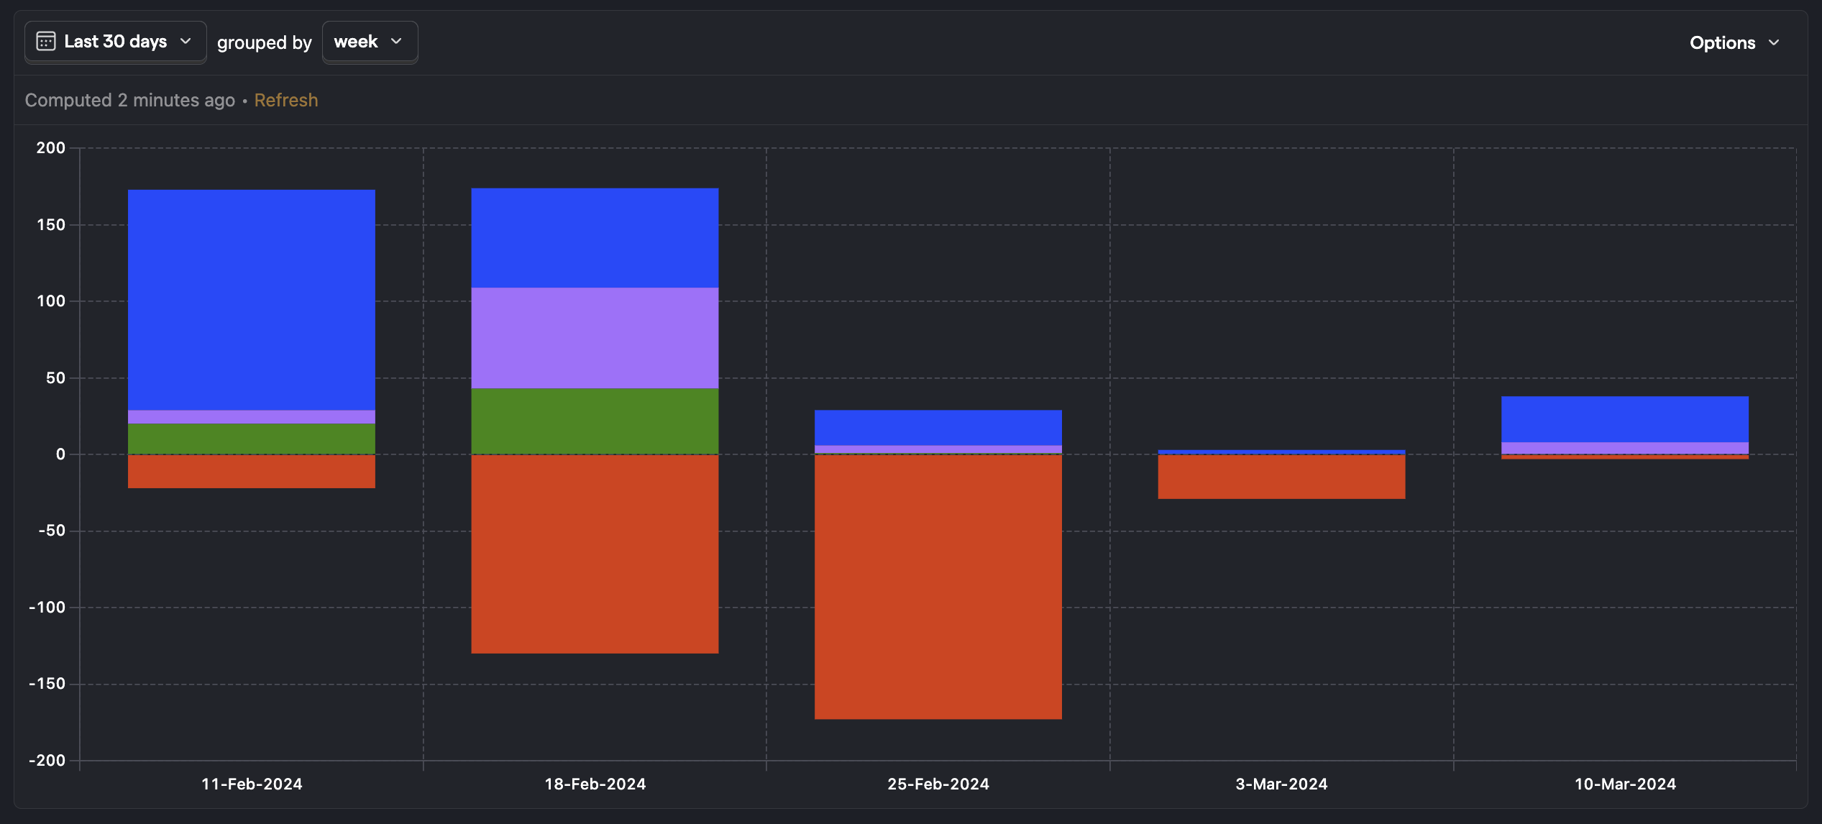Screen dimensions: 1822x824
Task: Select the red negative segment of 18-Feb-2024 bar
Action: (595, 554)
